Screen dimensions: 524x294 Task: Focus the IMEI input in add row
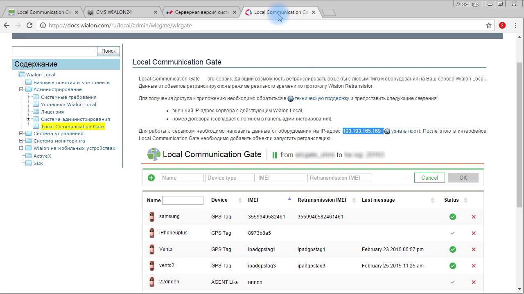281,178
